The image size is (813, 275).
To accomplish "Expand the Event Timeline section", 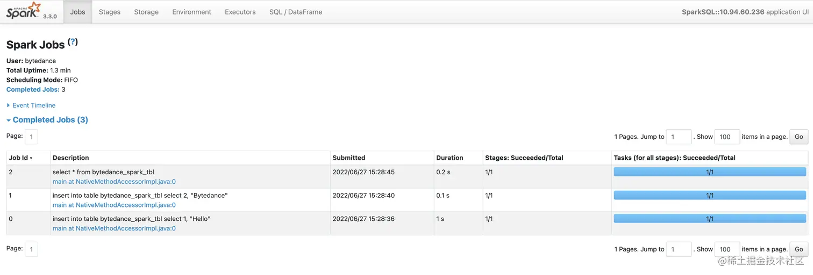I will [x=33, y=106].
